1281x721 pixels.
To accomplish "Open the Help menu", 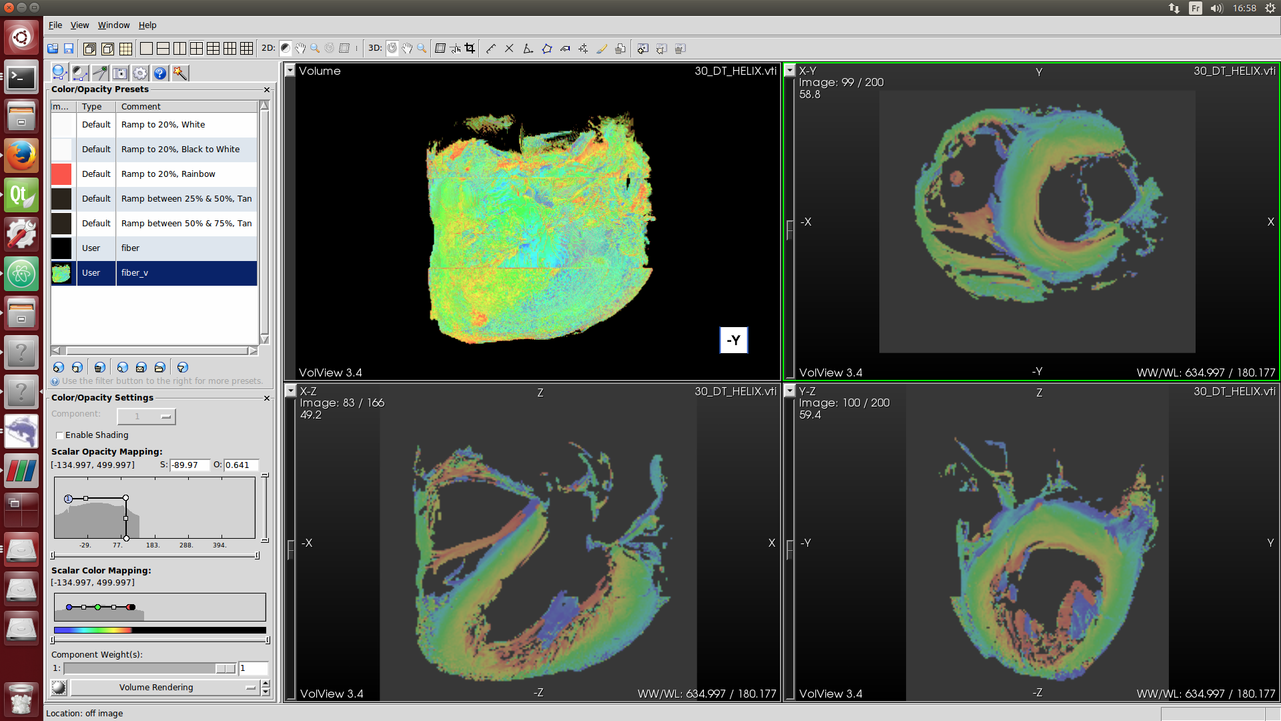I will 147,25.
